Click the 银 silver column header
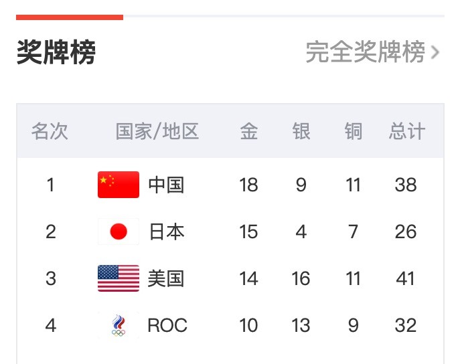Image resolution: width=462 pixels, height=364 pixels. (301, 131)
